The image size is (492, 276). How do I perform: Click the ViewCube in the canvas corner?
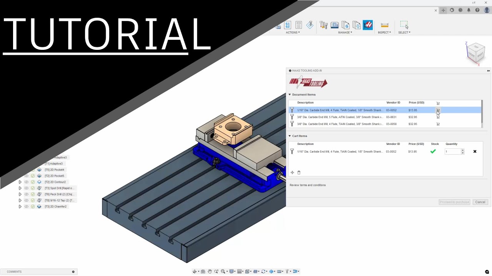[x=476, y=53]
